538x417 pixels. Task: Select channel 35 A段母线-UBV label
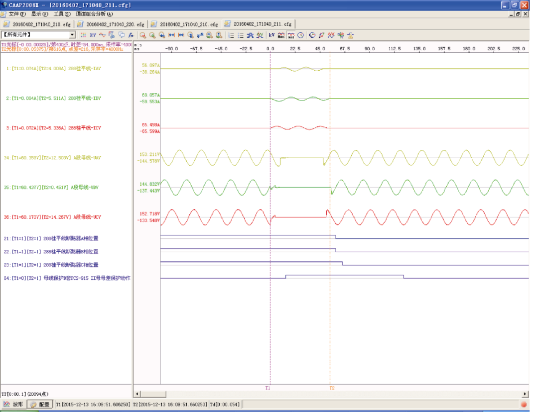pos(51,188)
